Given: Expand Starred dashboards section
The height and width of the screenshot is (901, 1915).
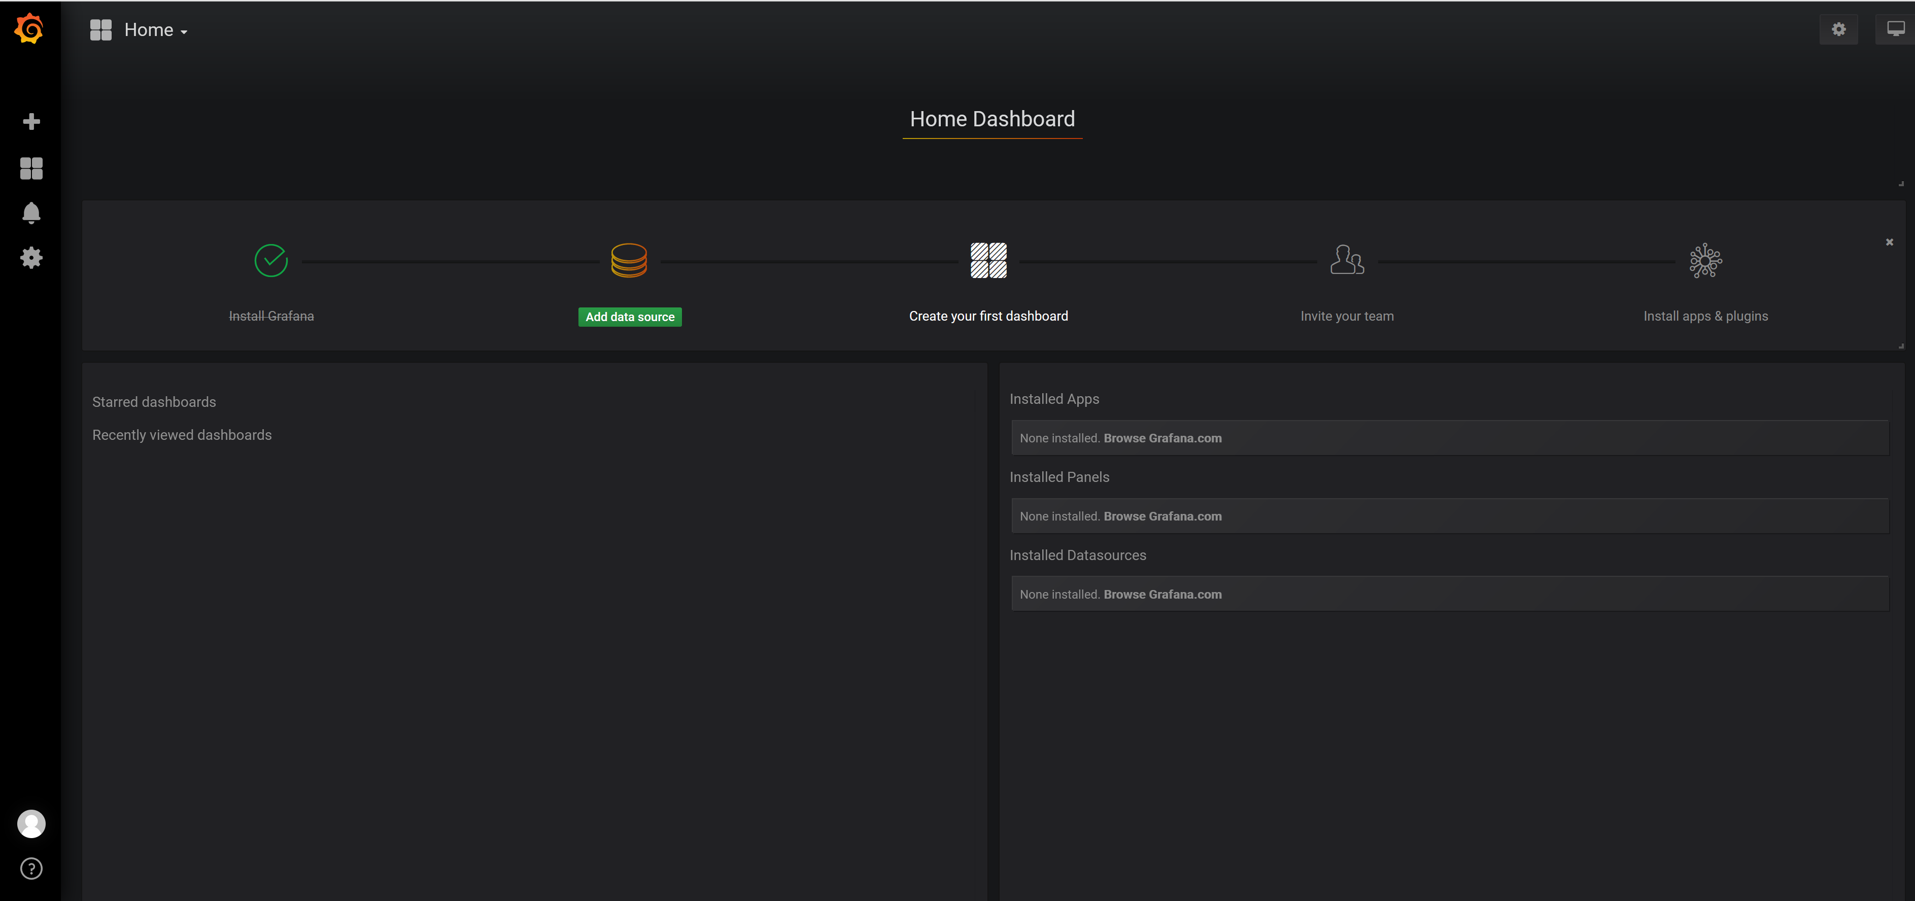Looking at the screenshot, I should pos(154,402).
